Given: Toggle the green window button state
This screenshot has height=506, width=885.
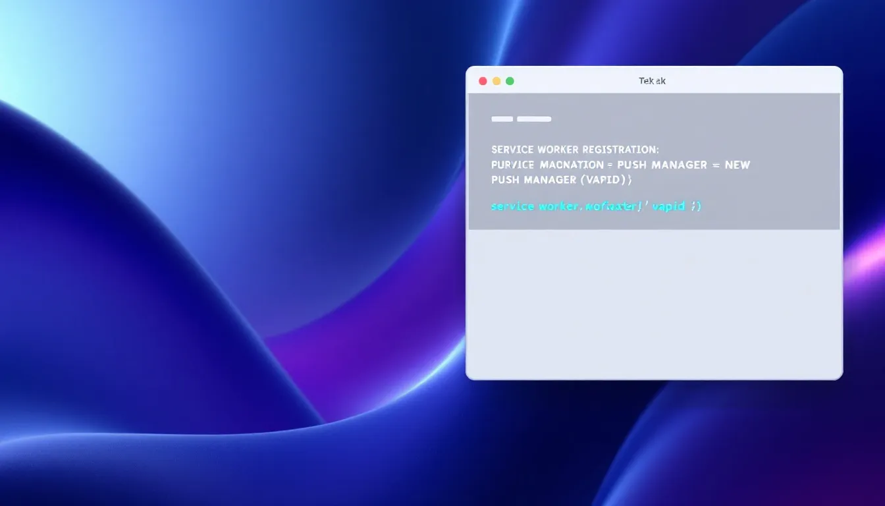Looking at the screenshot, I should tap(510, 80).
